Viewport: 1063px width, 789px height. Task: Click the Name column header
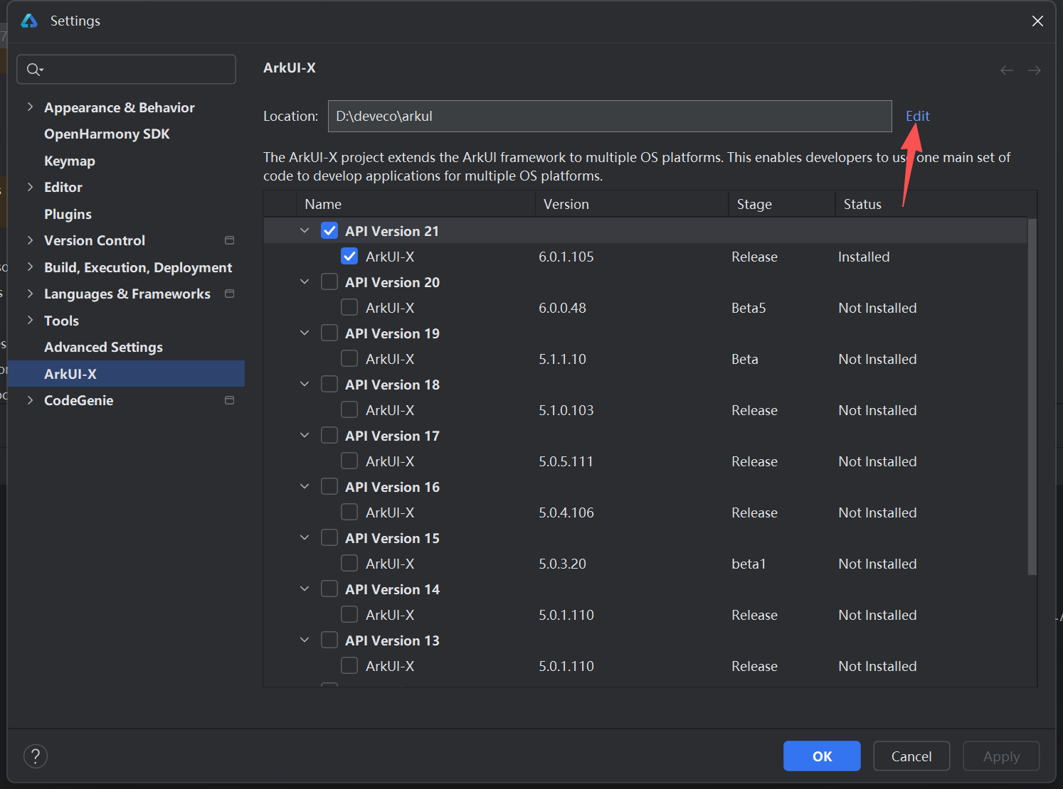click(416, 204)
